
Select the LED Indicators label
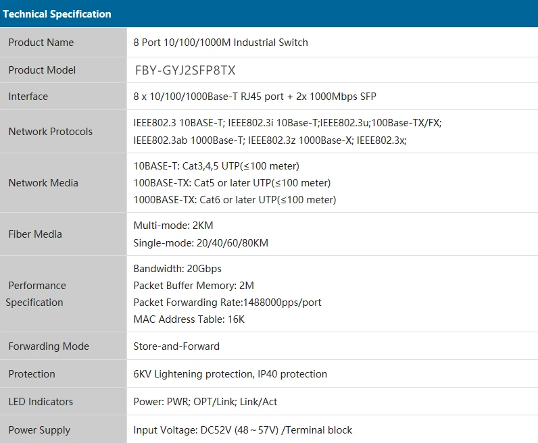pyautogui.click(x=41, y=402)
